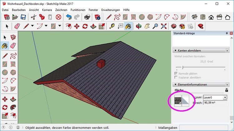This screenshot has height=131, width=234.
Task: Click the back face material swatch
Action: point(185,101)
